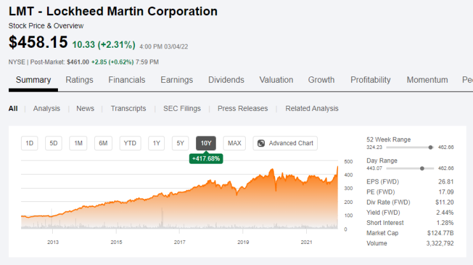
Task: Go to the Valuation tab
Action: 276,80
